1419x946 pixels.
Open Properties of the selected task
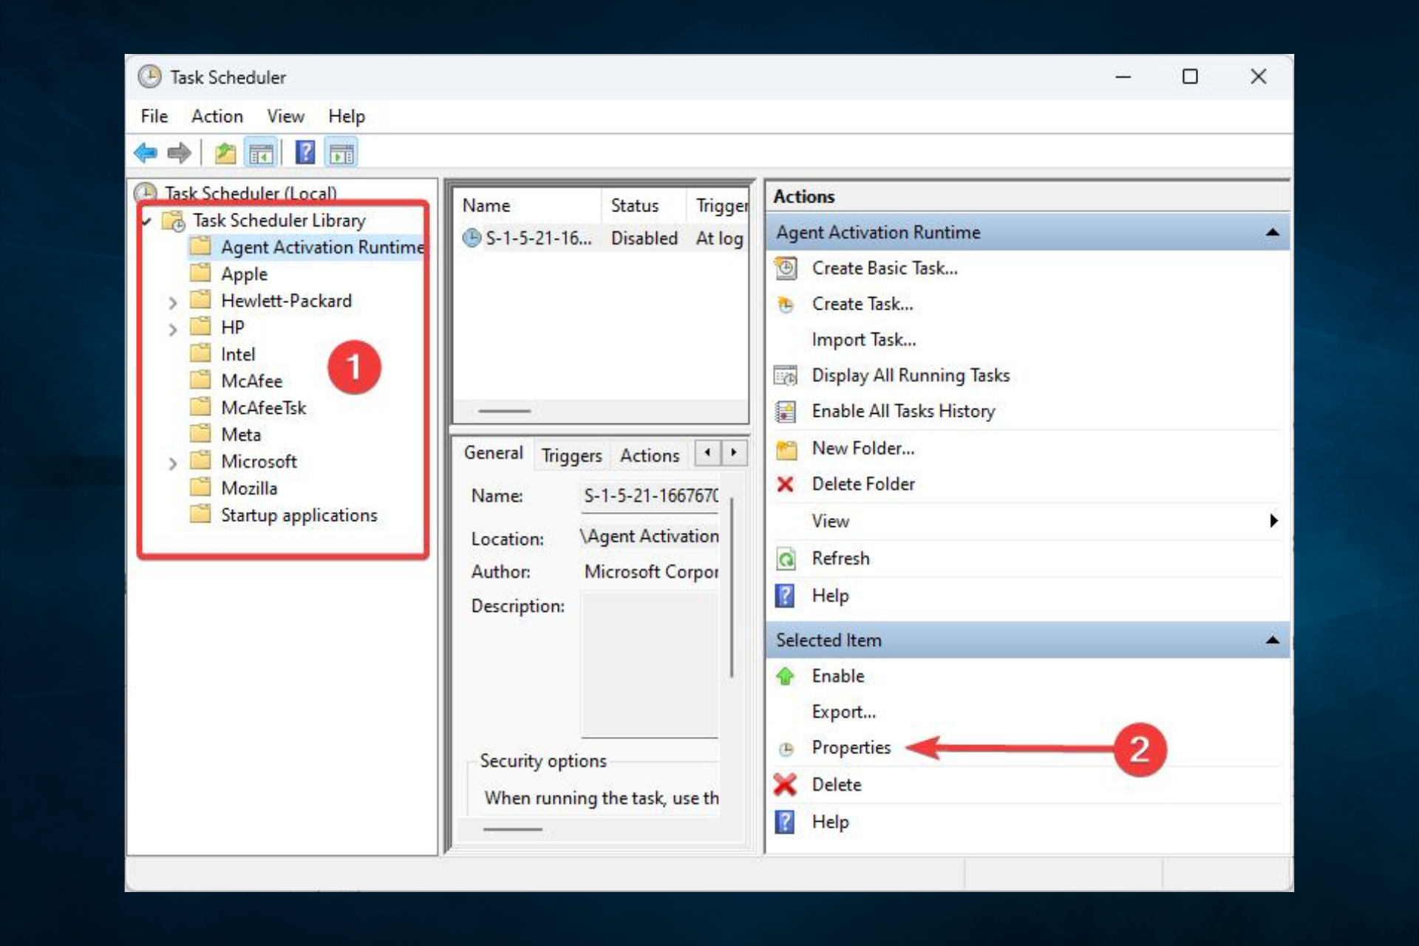[x=851, y=747]
